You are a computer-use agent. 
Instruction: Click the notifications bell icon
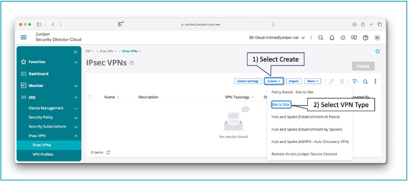(332, 38)
